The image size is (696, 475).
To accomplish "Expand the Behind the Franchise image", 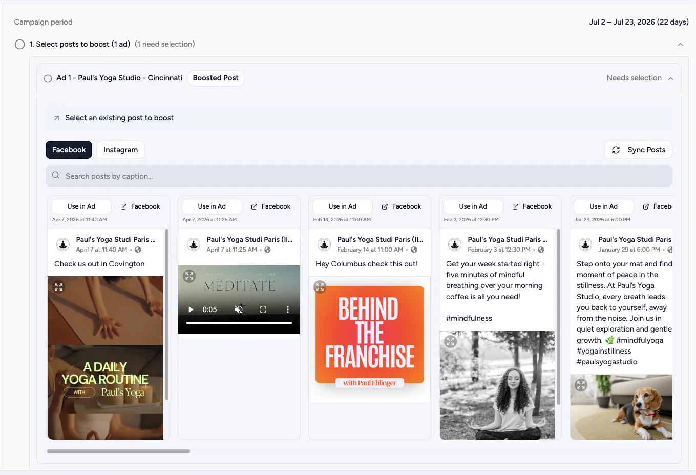I will (320, 287).
